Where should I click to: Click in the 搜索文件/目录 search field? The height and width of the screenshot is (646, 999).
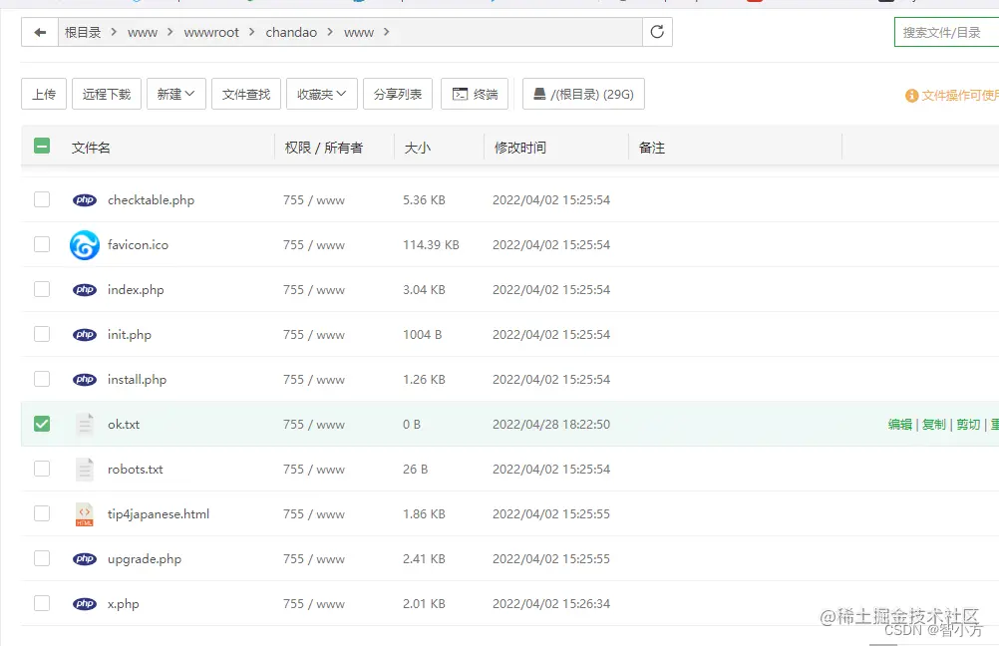pyautogui.click(x=947, y=33)
